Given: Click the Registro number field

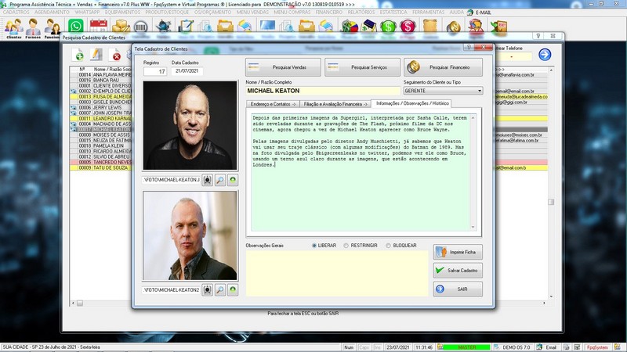Looking at the screenshot, I should 155,71.
